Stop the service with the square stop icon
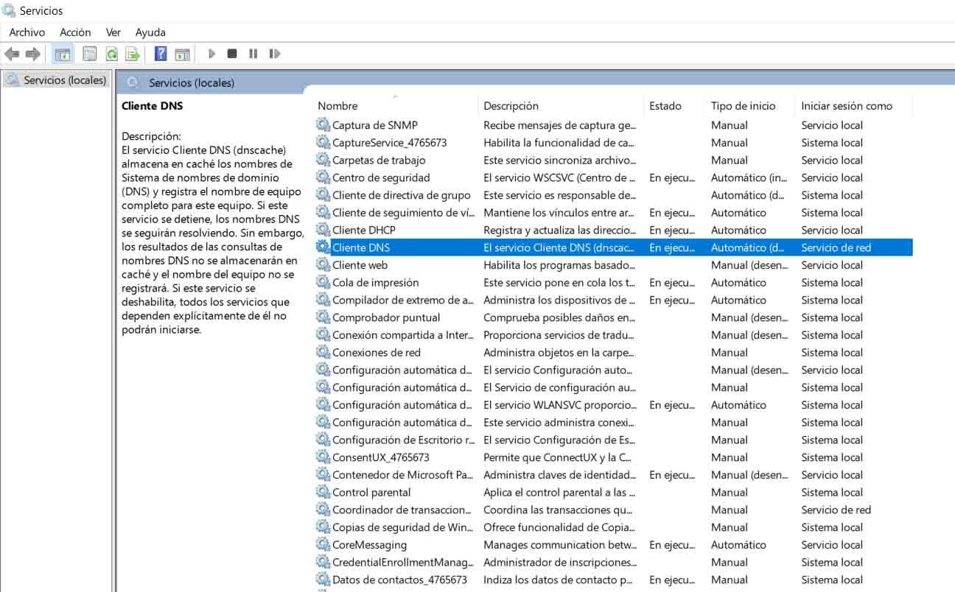Image resolution: width=955 pixels, height=592 pixels. click(x=232, y=54)
